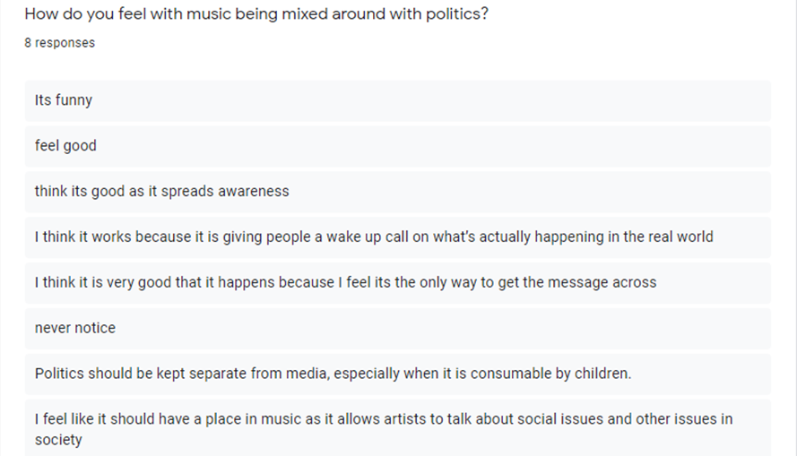Viewport: 797px width, 456px height.
Task: Click the word 'politics?' in the question
Action: pyautogui.click(x=457, y=14)
